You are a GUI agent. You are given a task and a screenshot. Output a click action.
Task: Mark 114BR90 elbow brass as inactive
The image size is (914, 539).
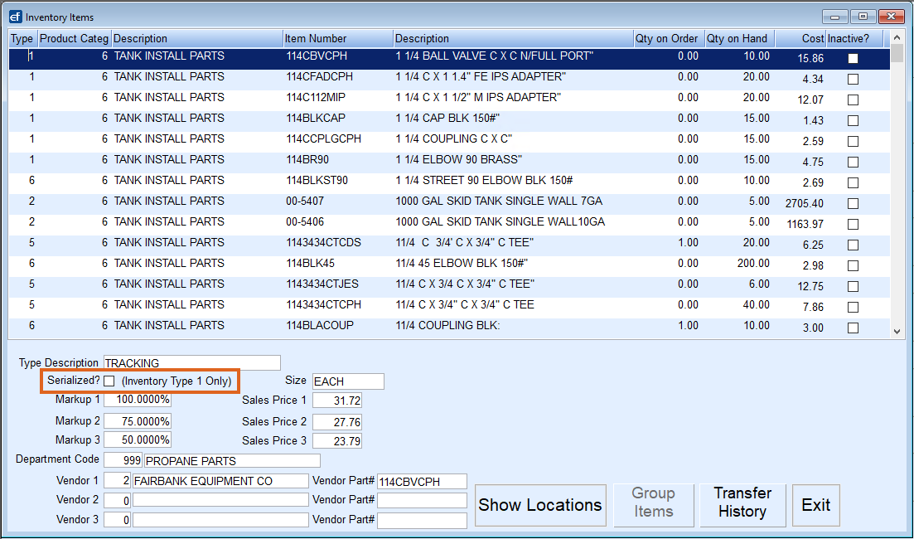(x=853, y=162)
